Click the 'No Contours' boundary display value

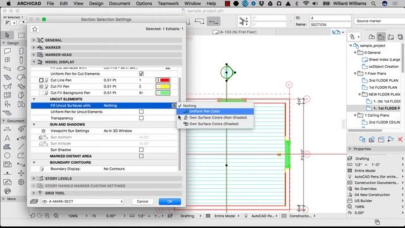(x=114, y=169)
